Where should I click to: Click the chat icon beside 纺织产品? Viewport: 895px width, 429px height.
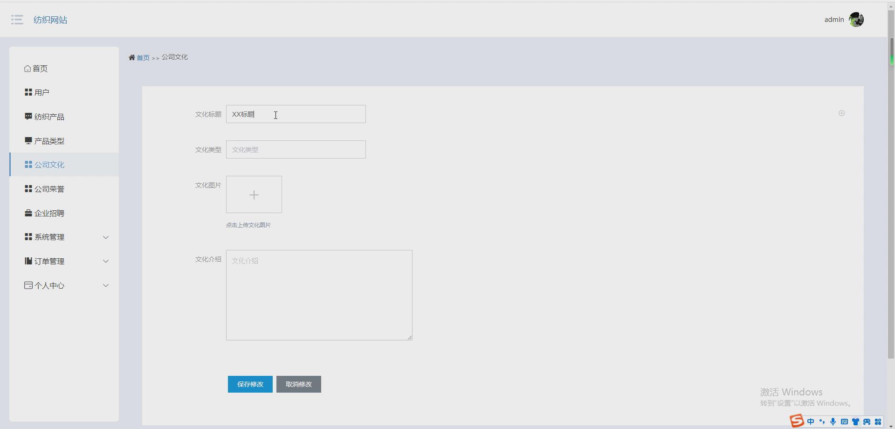tap(28, 116)
